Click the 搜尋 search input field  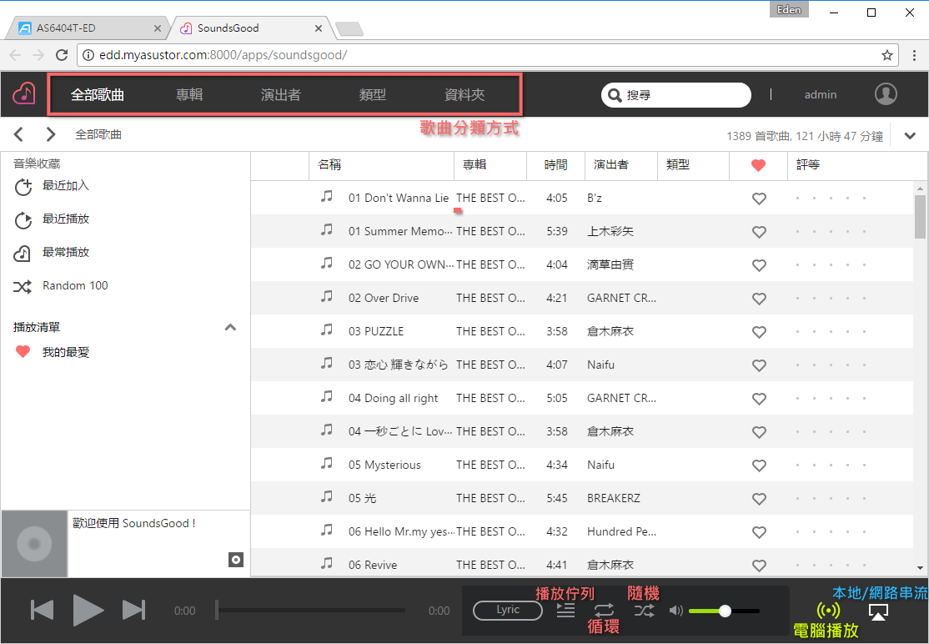tap(676, 95)
